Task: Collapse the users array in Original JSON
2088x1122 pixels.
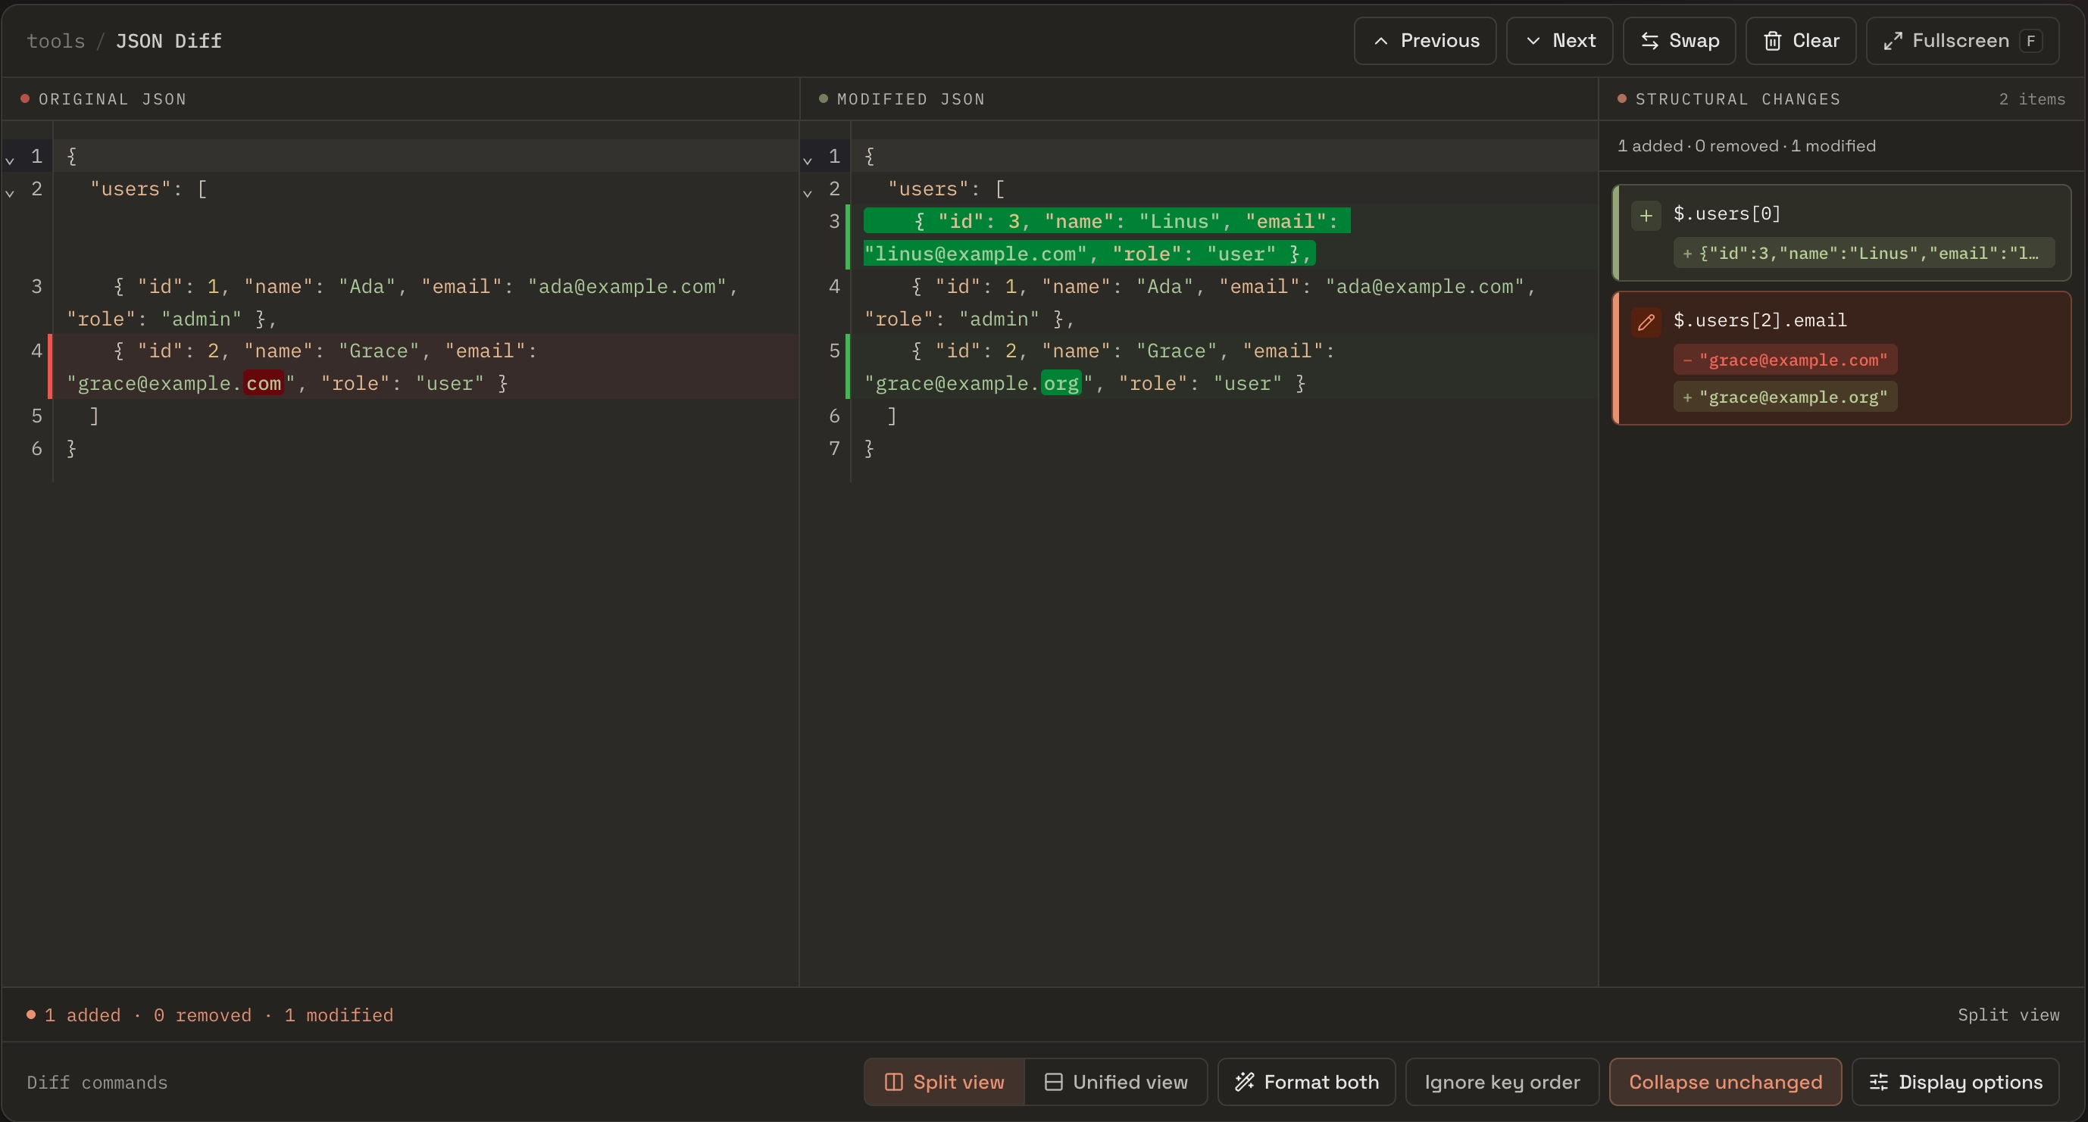Action: (x=10, y=192)
